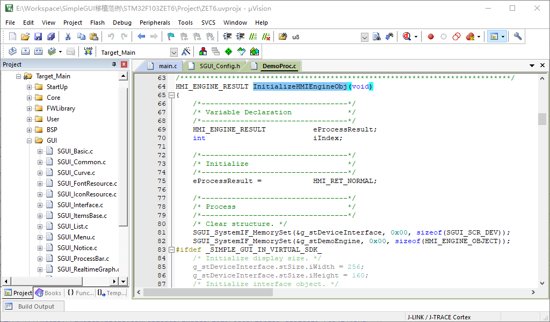Screen dimensions: 550x322
Task: Open a file with the folder icon
Action: tap(25, 36)
